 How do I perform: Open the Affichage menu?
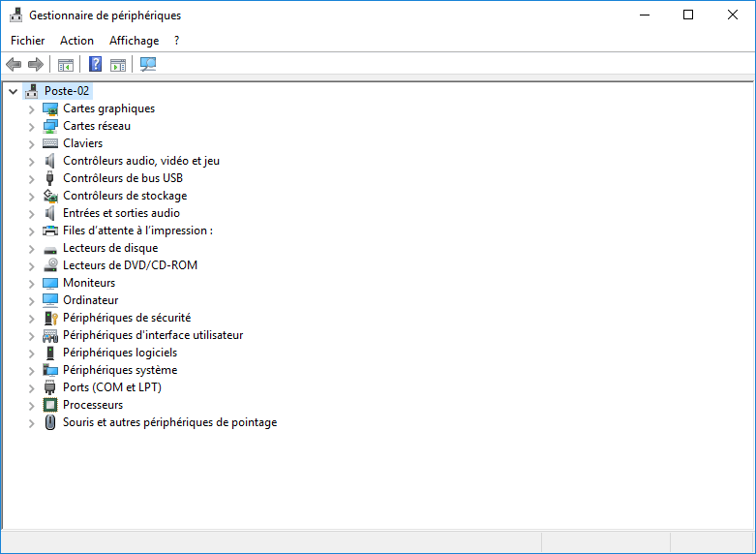(134, 41)
